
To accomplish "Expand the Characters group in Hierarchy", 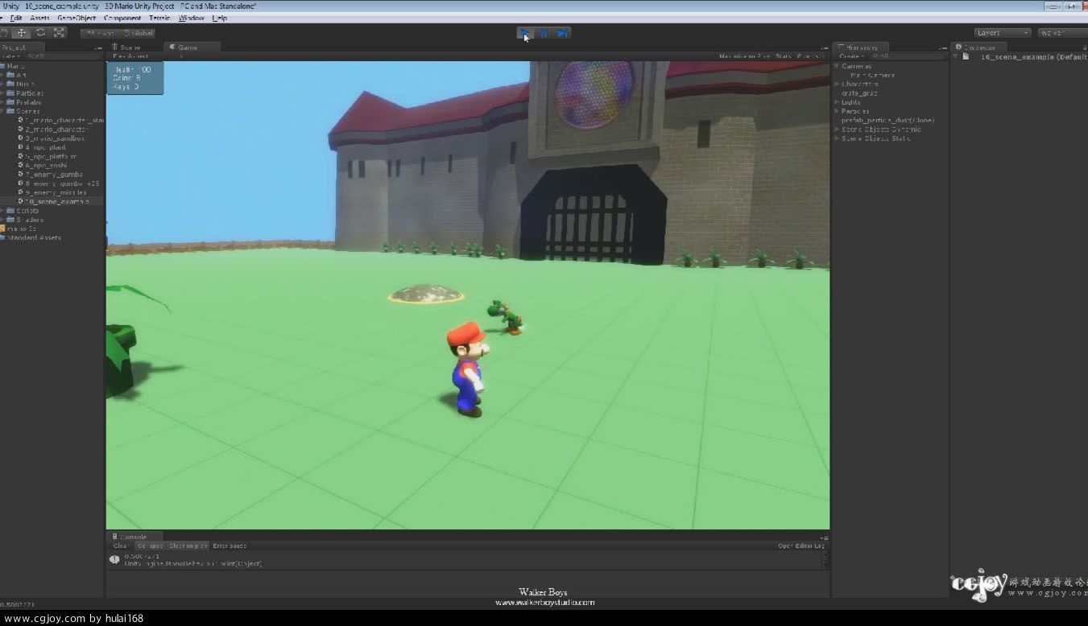I will (837, 84).
